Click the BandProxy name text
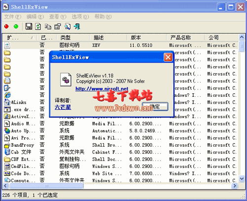 (23, 145)
